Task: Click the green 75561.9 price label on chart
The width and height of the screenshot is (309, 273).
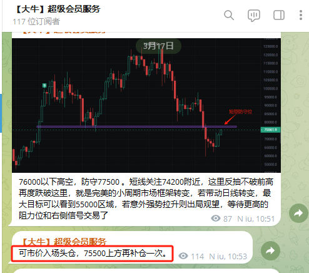Action: 270,130
